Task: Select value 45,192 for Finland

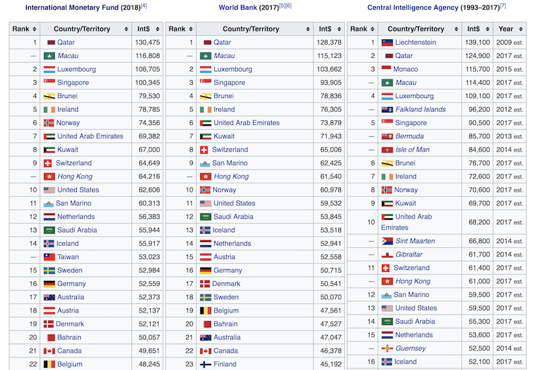Action: point(330,364)
